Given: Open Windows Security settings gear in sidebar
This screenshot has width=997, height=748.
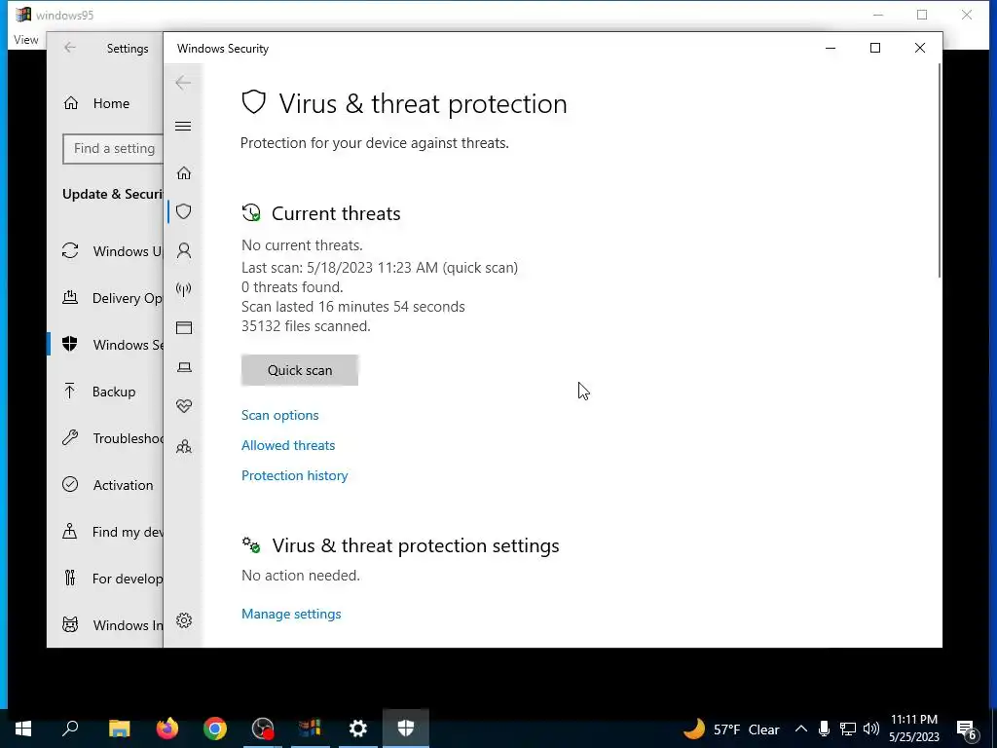Looking at the screenshot, I should [x=184, y=620].
